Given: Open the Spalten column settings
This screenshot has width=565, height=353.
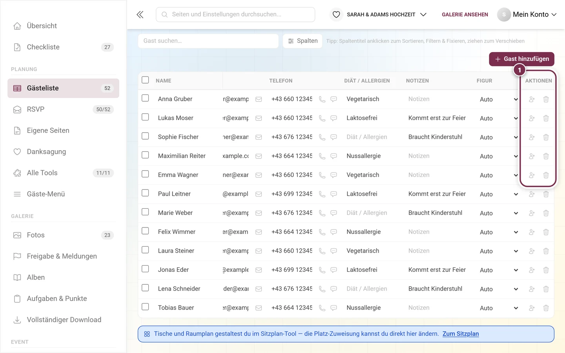Looking at the screenshot, I should coord(303,41).
